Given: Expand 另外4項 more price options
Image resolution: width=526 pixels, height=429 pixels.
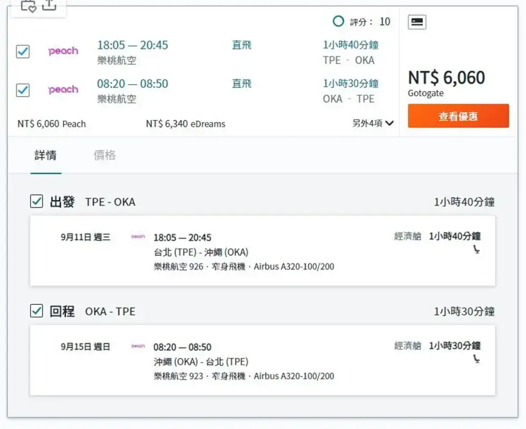Looking at the screenshot, I should click(x=373, y=123).
